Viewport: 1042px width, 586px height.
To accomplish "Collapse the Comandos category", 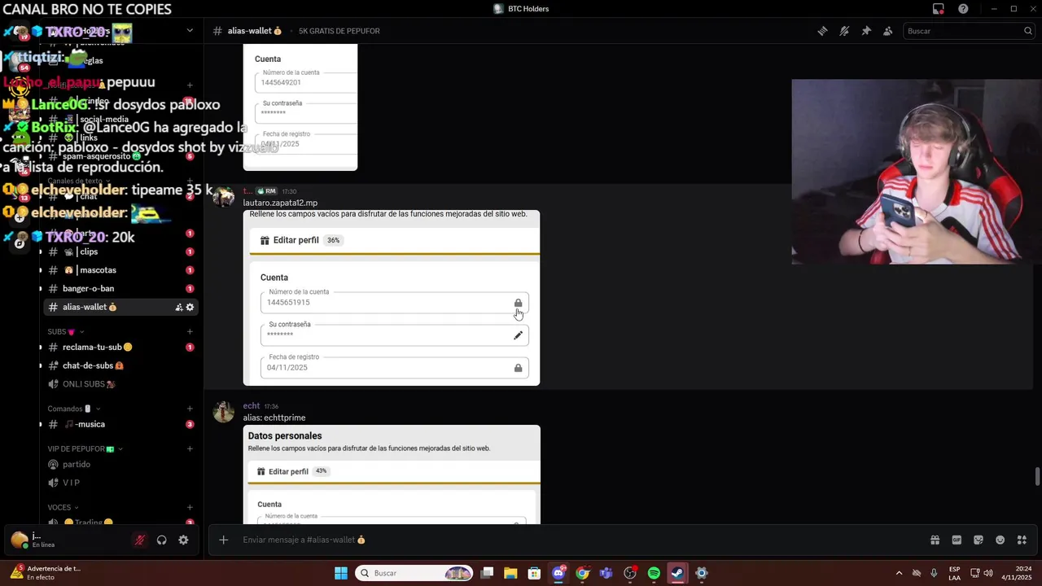I will pyautogui.click(x=73, y=409).
